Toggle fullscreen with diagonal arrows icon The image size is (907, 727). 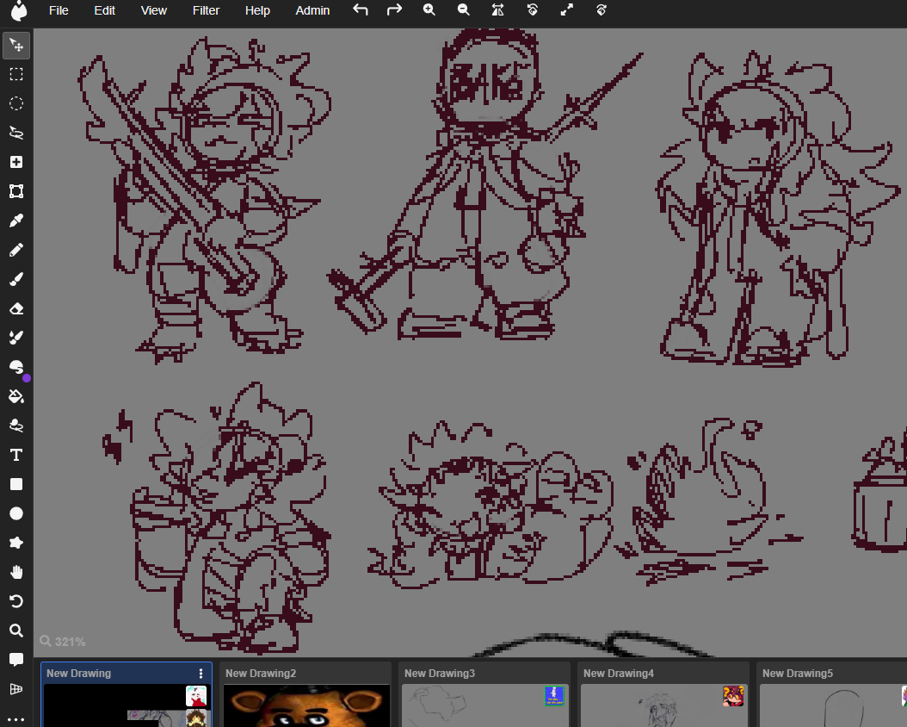pos(567,9)
